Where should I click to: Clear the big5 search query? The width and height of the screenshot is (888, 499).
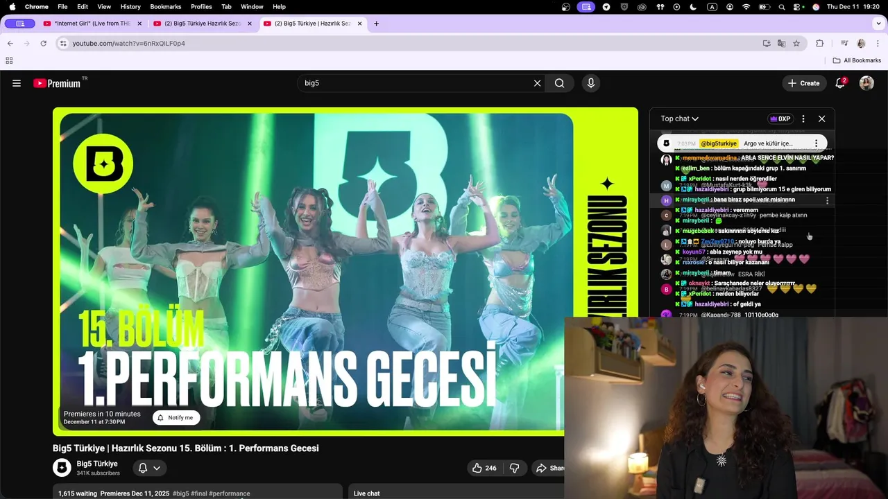pyautogui.click(x=537, y=83)
